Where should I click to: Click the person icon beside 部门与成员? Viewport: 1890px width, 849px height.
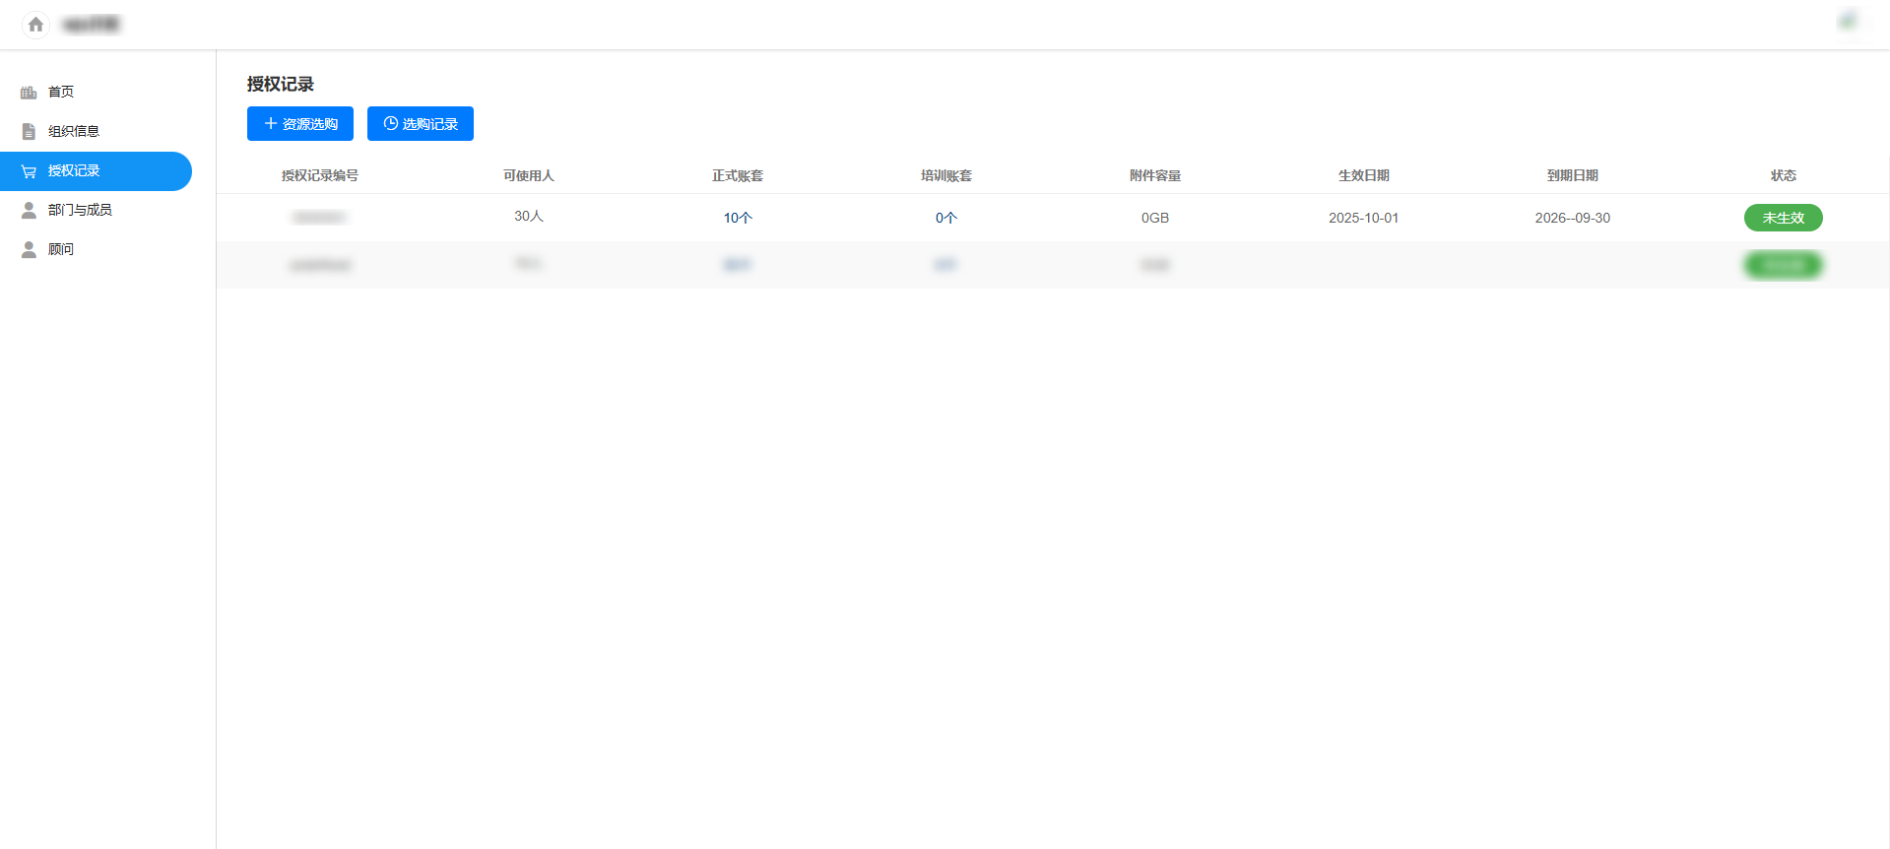pyautogui.click(x=29, y=210)
